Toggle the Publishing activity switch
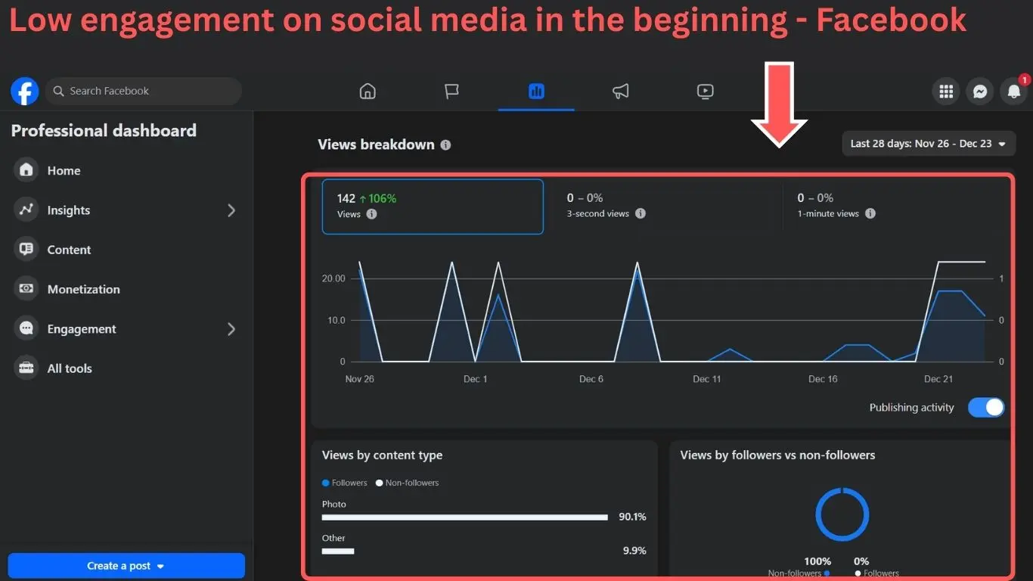 986,407
